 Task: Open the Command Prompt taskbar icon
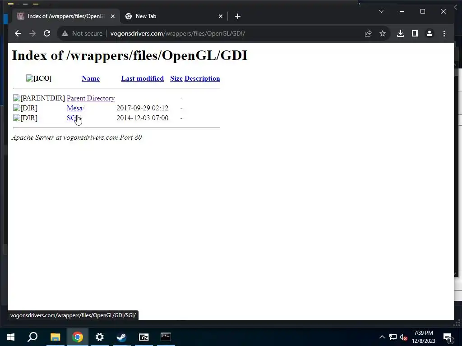166,337
